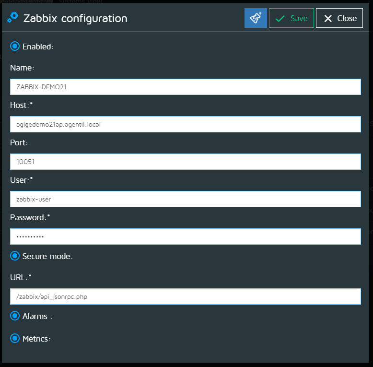This screenshot has width=373, height=367.
Task: Click the User field containing zabbix-user
Action: [x=186, y=199]
